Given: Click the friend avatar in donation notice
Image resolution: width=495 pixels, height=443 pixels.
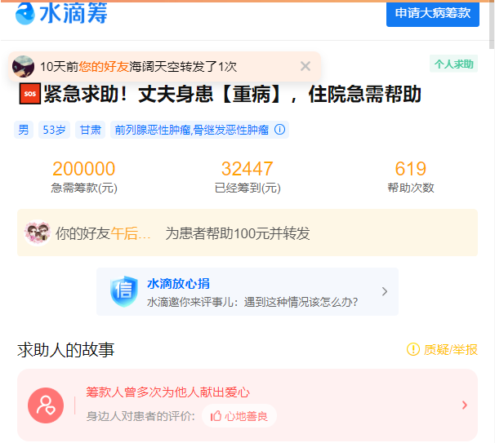Looking at the screenshot, I should click(37, 233).
